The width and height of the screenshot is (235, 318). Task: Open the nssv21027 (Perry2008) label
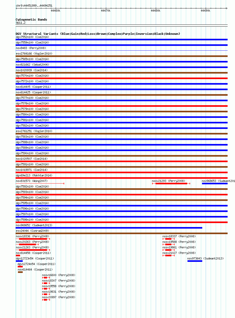(179, 253)
